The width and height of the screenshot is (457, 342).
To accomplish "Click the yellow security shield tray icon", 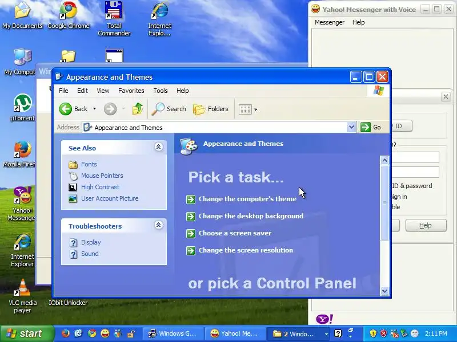I will (x=373, y=333).
